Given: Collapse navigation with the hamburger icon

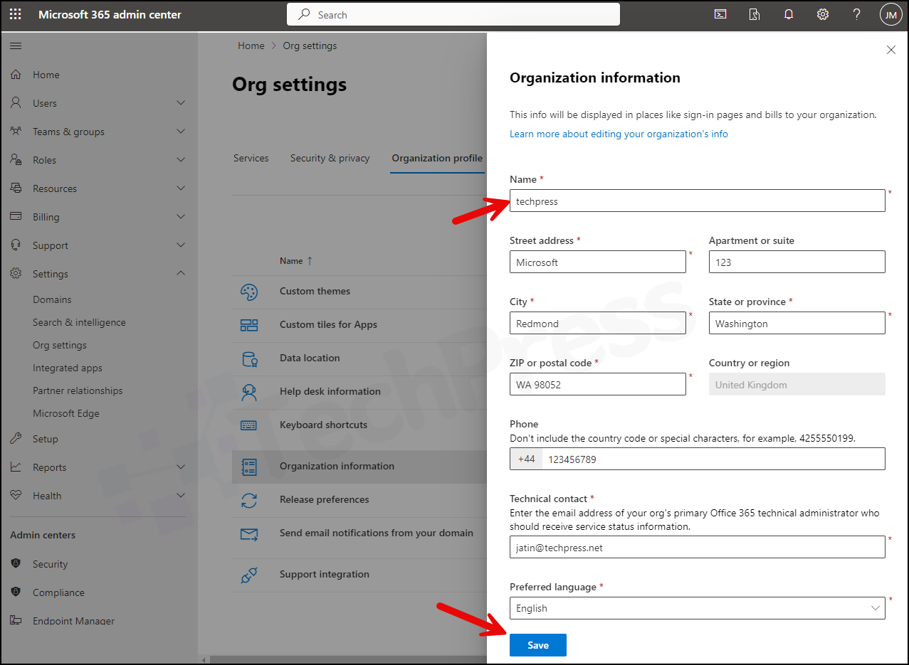Looking at the screenshot, I should 16,46.
